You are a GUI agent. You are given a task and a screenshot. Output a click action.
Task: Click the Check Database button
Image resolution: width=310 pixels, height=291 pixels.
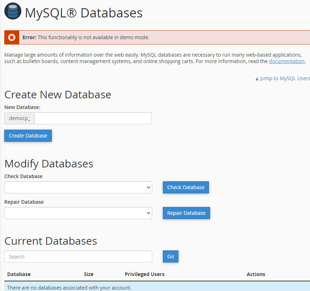tap(186, 187)
